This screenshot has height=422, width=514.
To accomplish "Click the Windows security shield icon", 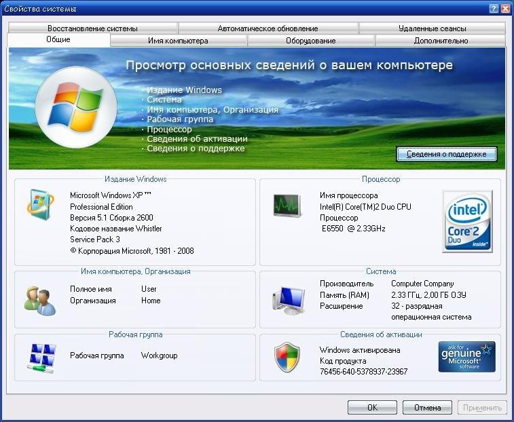I will [287, 357].
